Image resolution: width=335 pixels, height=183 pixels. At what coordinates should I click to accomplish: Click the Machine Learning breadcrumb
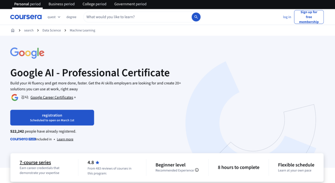coord(82,30)
